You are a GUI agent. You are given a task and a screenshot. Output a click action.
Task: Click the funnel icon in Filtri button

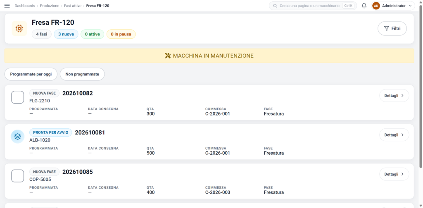coord(387,28)
